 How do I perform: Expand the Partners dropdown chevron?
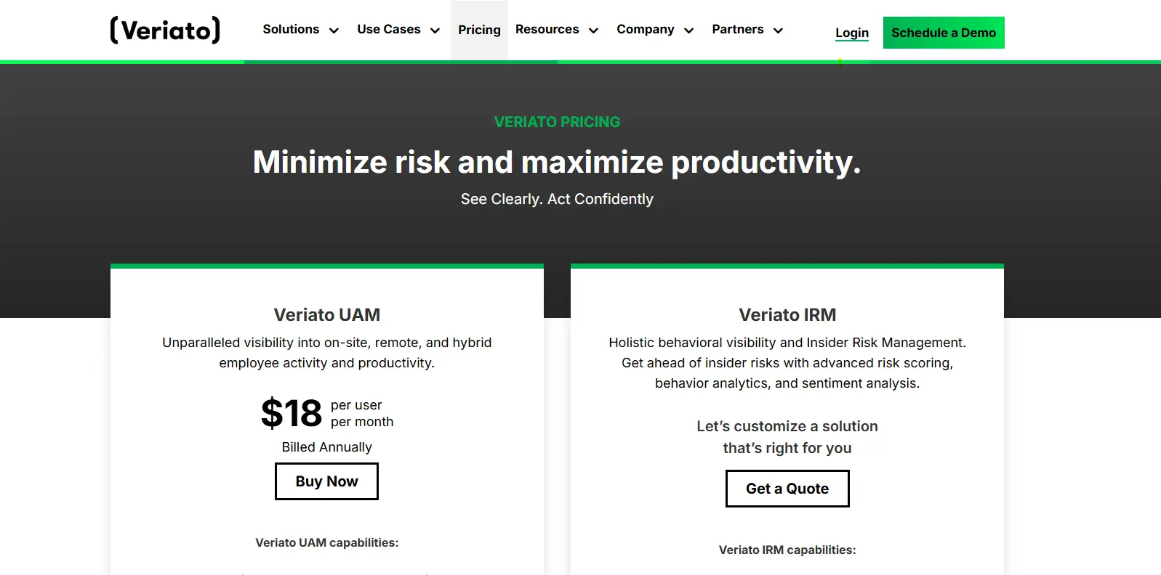(x=778, y=30)
